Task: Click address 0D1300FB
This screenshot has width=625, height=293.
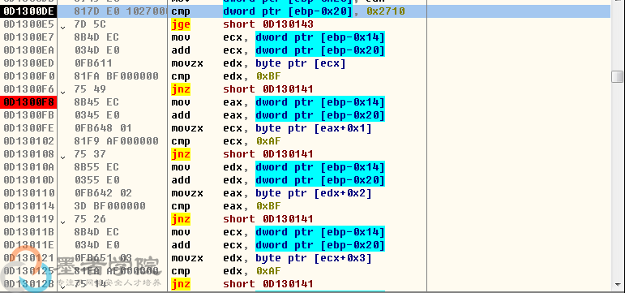Action: tap(28, 115)
